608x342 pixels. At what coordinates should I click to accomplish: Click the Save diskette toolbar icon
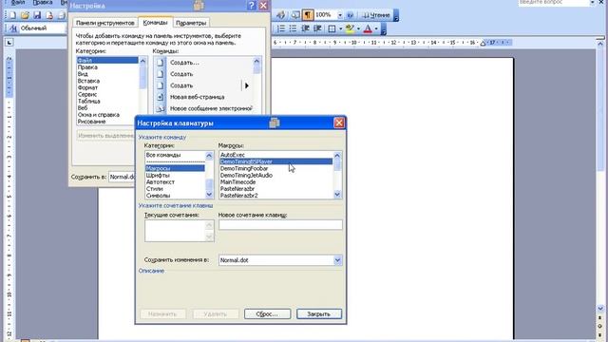click(x=37, y=15)
